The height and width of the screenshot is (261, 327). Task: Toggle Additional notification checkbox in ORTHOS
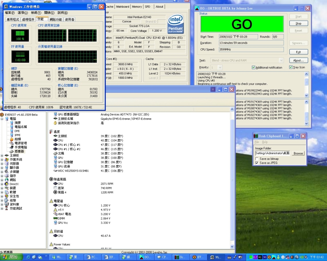coord(253,68)
